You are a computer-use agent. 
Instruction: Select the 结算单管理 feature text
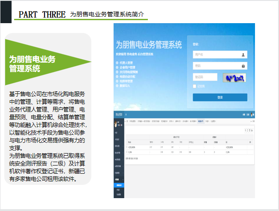(x=126, y=81)
